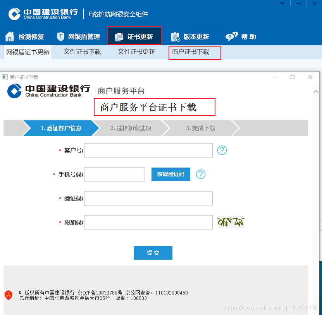
Task: Close the E路护航 main window
Action: tap(314, 3)
